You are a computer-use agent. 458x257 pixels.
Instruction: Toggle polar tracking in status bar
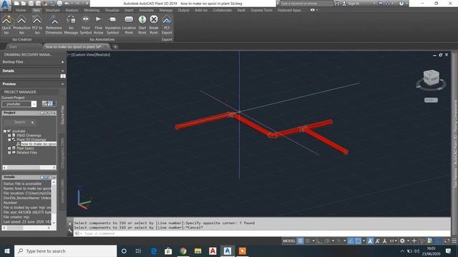tap(327, 241)
